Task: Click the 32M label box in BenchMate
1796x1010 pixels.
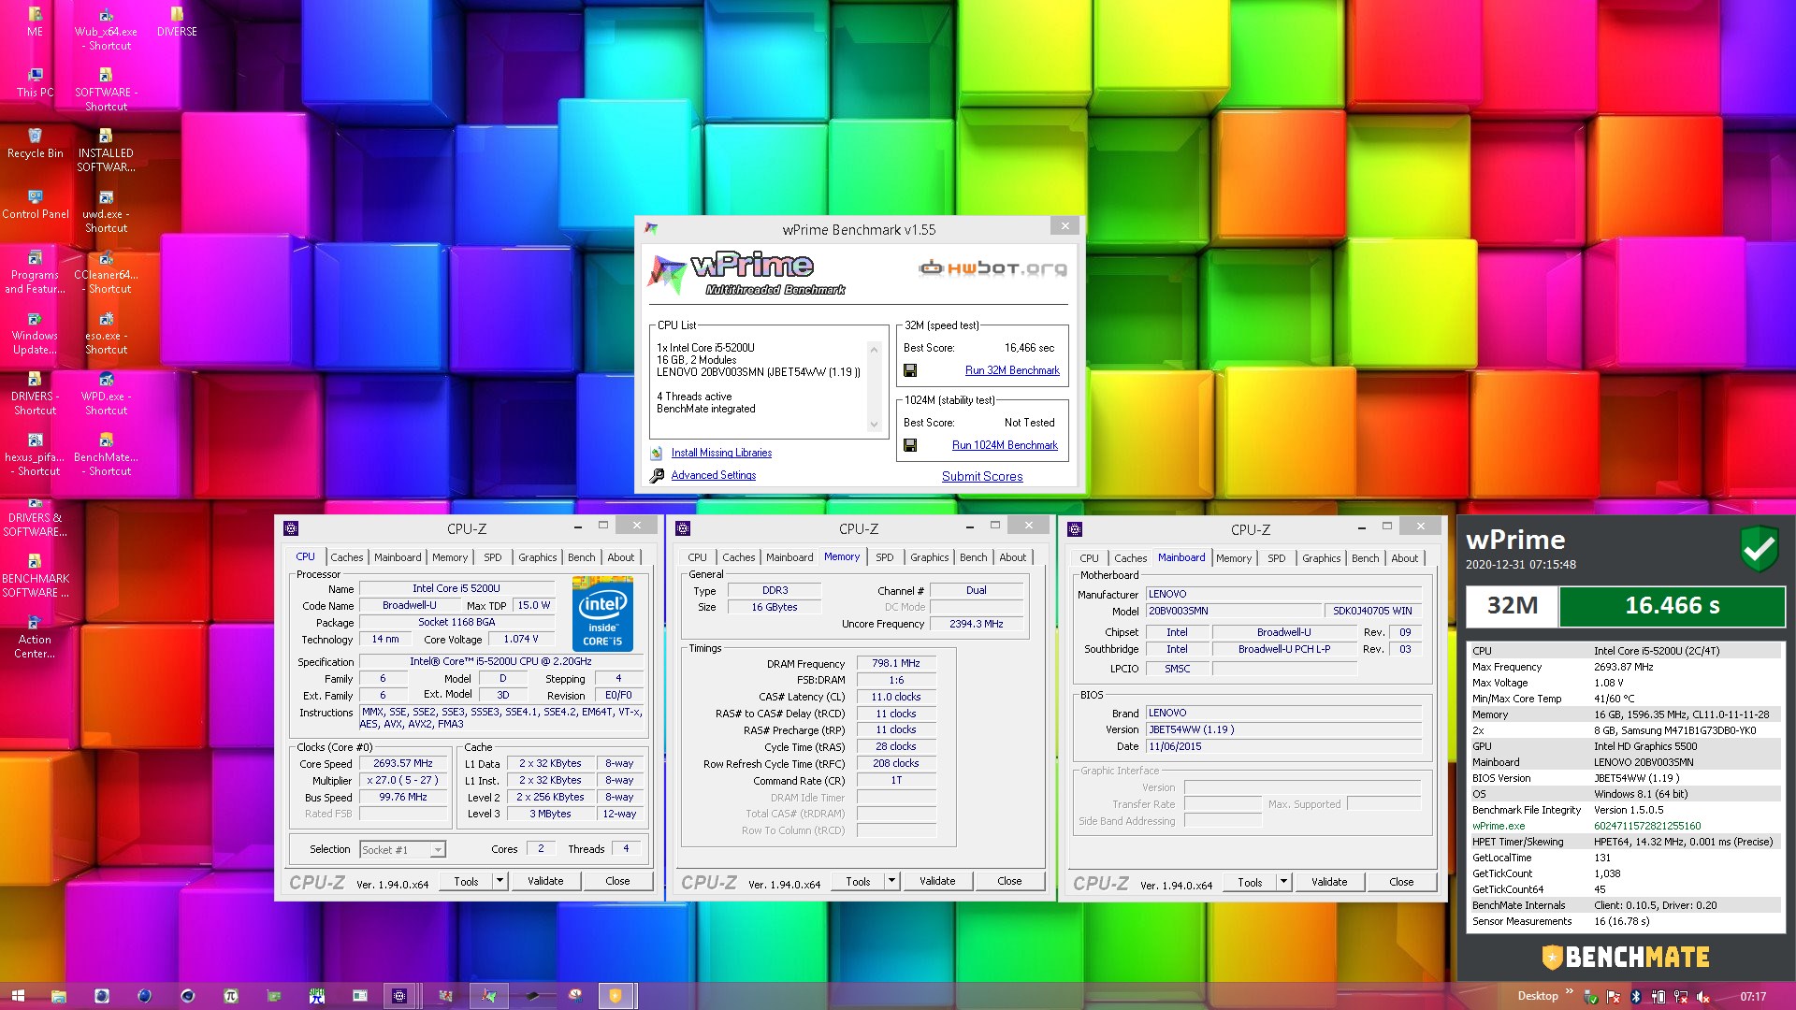Action: 1512,606
